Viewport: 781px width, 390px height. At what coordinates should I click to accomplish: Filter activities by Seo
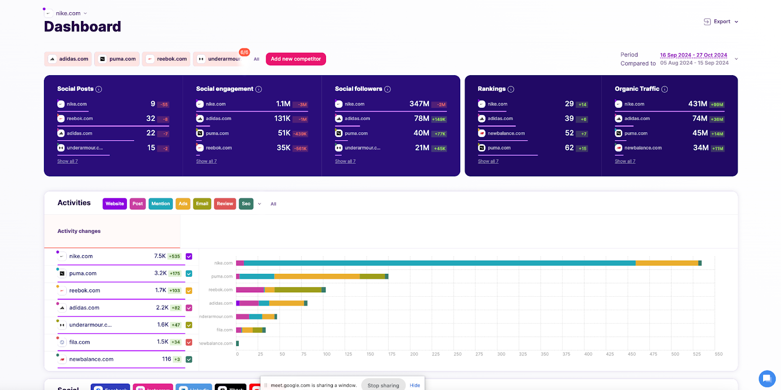click(x=246, y=204)
